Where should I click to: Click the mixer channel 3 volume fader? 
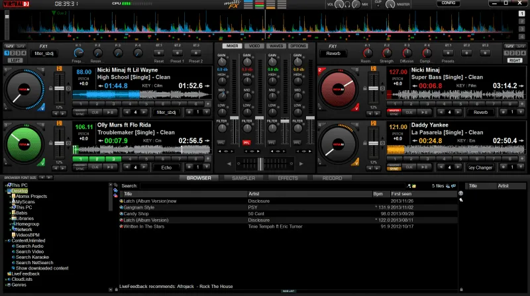(x=285, y=121)
